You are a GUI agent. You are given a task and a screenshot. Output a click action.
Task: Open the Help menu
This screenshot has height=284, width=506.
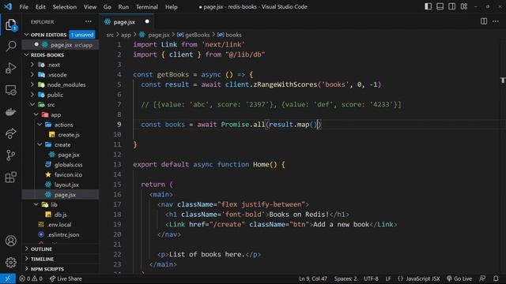(171, 7)
